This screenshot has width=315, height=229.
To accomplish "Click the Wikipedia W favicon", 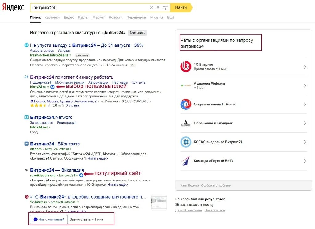I will click(26, 170).
